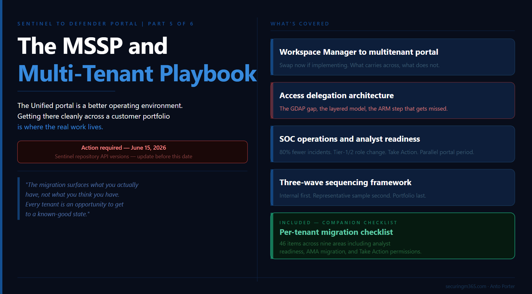Click 'readiness, AMA migration, and Take Action permissions.' line
Image resolution: width=532 pixels, height=294 pixels.
[x=350, y=251]
